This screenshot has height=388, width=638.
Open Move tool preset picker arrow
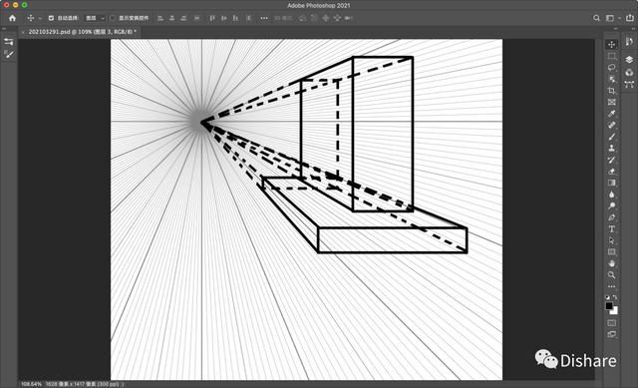[40, 18]
